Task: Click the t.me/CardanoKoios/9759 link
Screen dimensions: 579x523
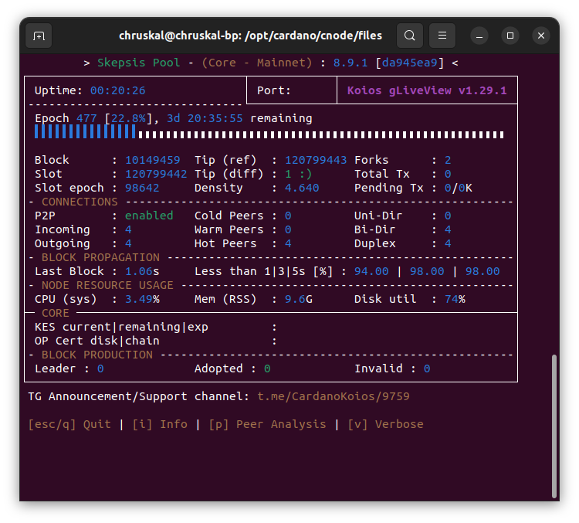Action: 334,396
